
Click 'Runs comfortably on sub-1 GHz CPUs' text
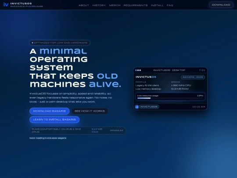tap(56, 131)
